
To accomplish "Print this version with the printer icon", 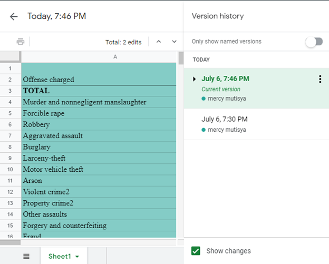I will coord(21,42).
